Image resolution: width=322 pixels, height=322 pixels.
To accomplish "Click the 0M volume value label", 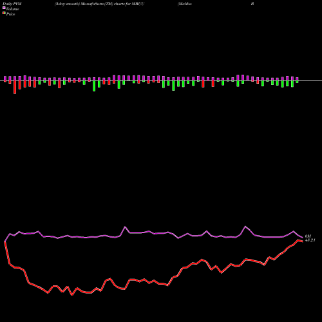I will (x=308, y=236).
